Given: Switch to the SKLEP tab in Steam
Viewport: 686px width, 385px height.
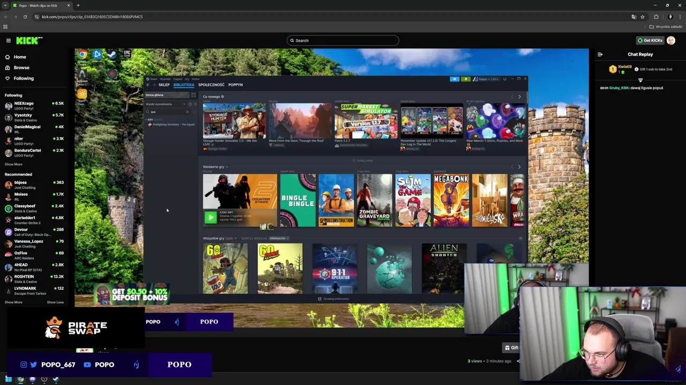Looking at the screenshot, I should coord(164,84).
